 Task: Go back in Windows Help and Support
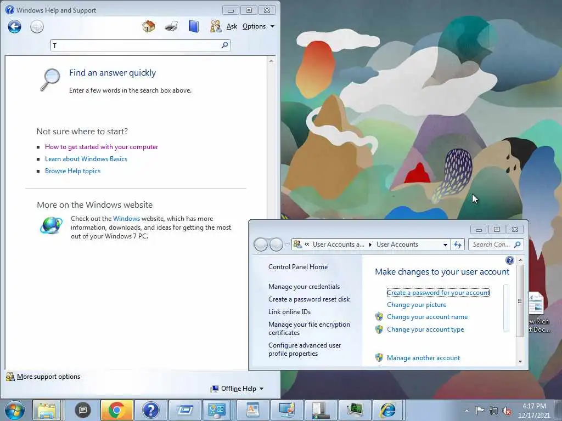click(15, 26)
